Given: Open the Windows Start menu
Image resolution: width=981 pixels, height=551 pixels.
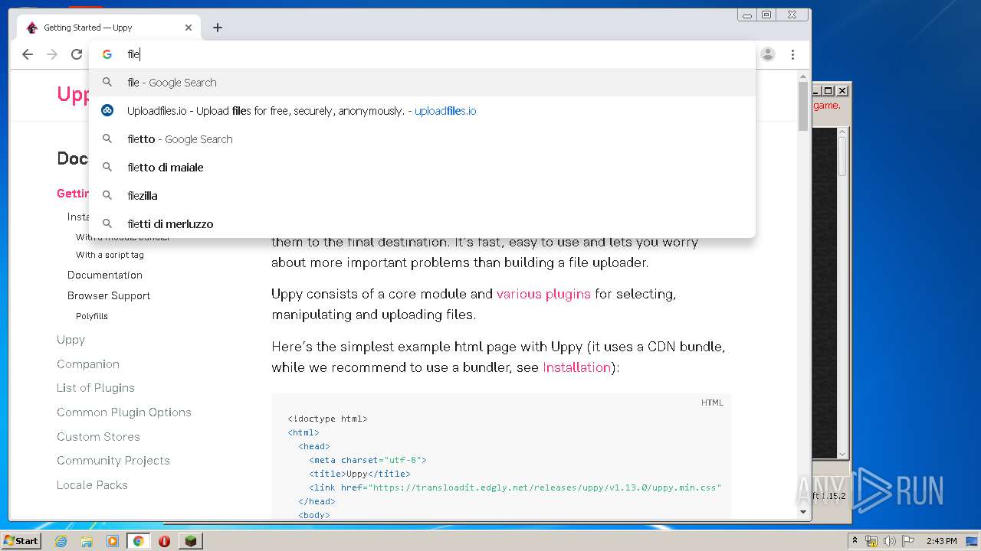Looking at the screenshot, I should pos(21,540).
